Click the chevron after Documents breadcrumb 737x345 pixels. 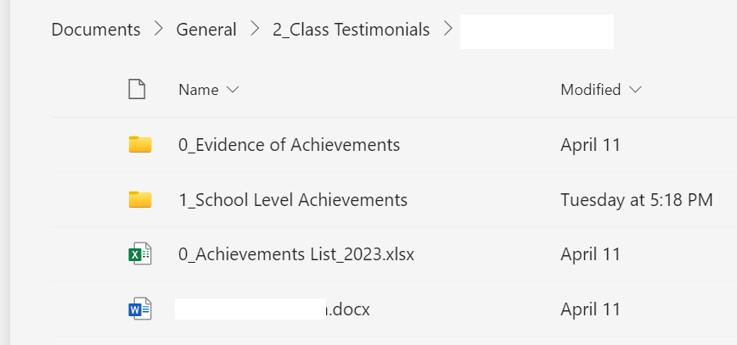click(x=159, y=30)
